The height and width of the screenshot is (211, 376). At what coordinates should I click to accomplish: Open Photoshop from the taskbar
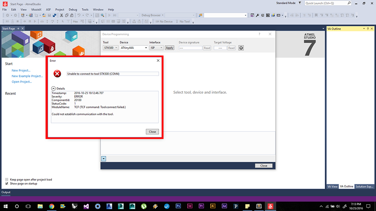point(178,206)
